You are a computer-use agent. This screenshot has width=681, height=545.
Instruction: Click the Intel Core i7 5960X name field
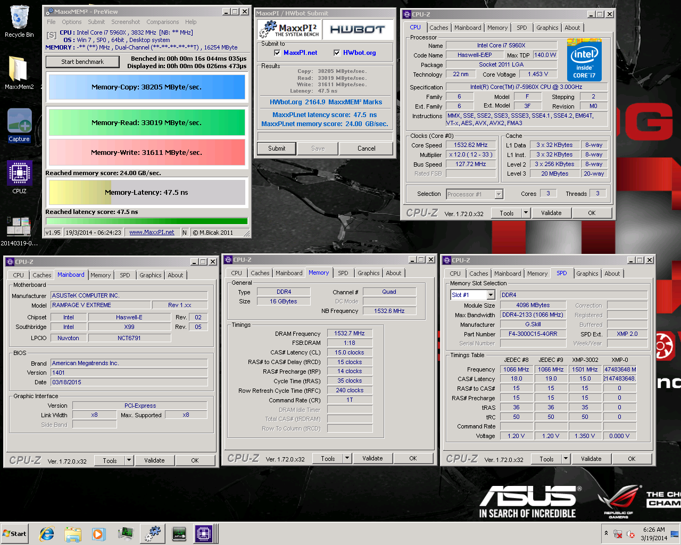pyautogui.click(x=501, y=45)
